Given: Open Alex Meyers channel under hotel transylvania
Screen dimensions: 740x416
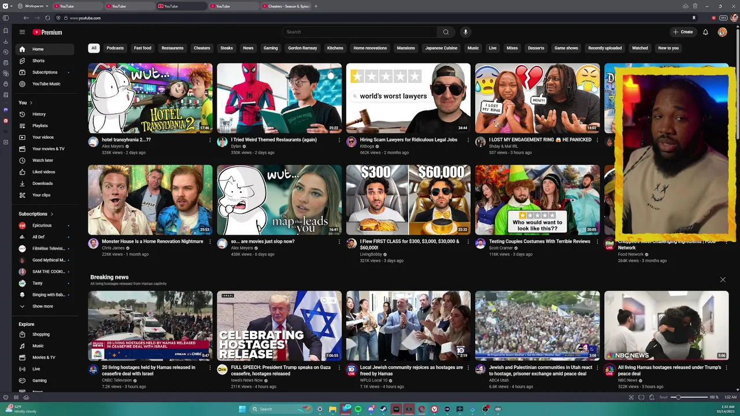Looking at the screenshot, I should [113, 146].
